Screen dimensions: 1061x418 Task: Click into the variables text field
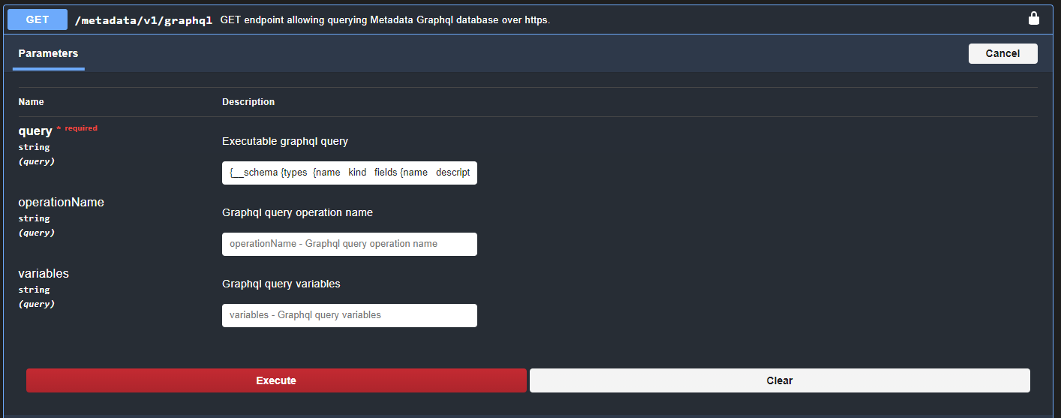[349, 315]
